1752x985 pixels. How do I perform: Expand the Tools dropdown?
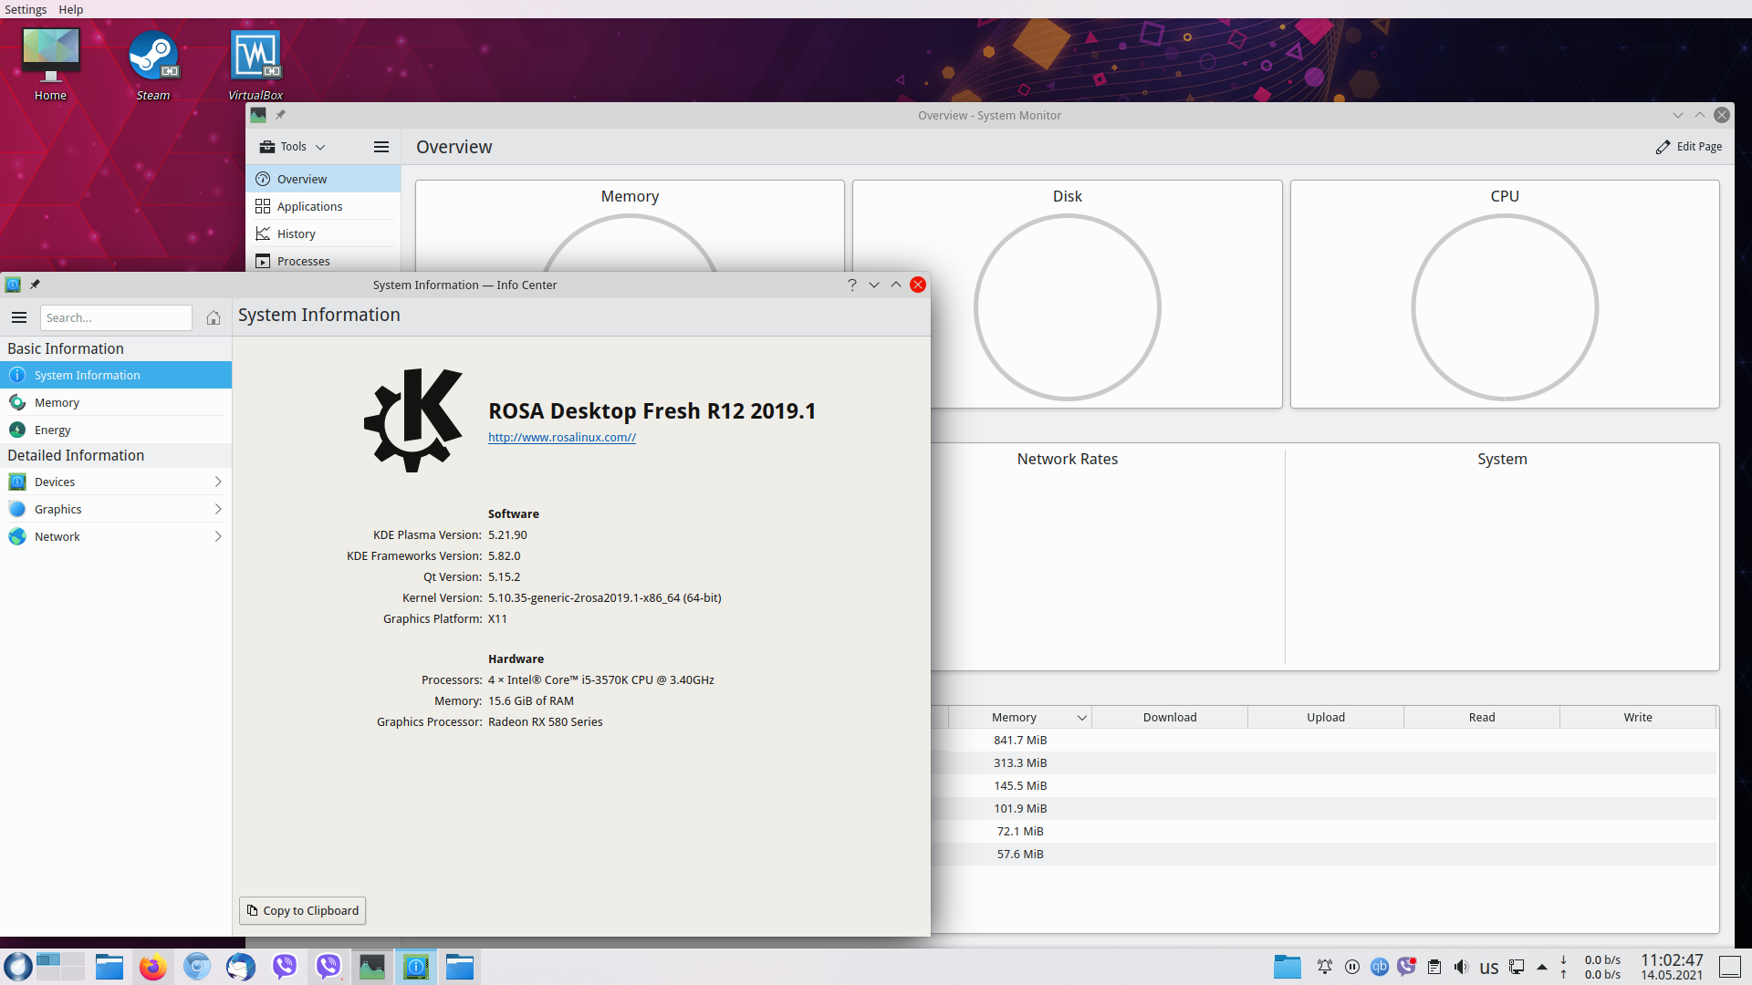[x=293, y=147]
